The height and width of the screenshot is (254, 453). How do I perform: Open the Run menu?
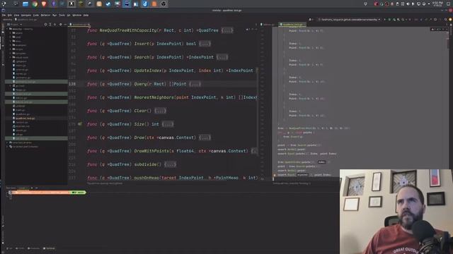[x=55, y=15]
